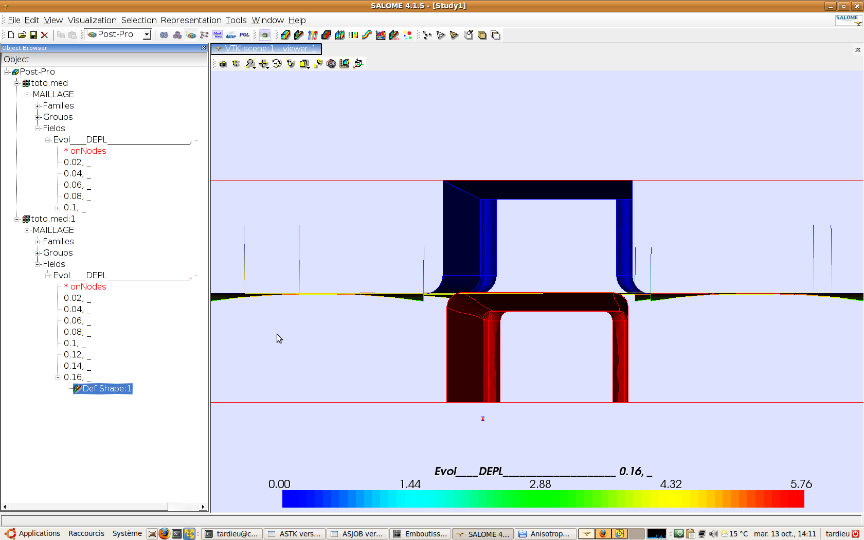Select the Vectors presentation icon
The image size is (864, 540).
point(313,35)
